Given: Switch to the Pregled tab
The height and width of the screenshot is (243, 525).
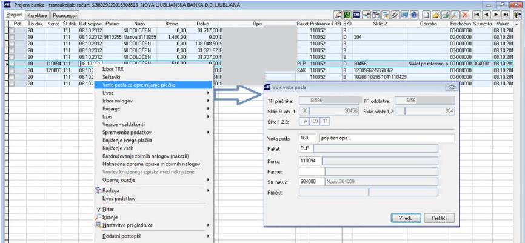Looking at the screenshot, I should pos(14,15).
